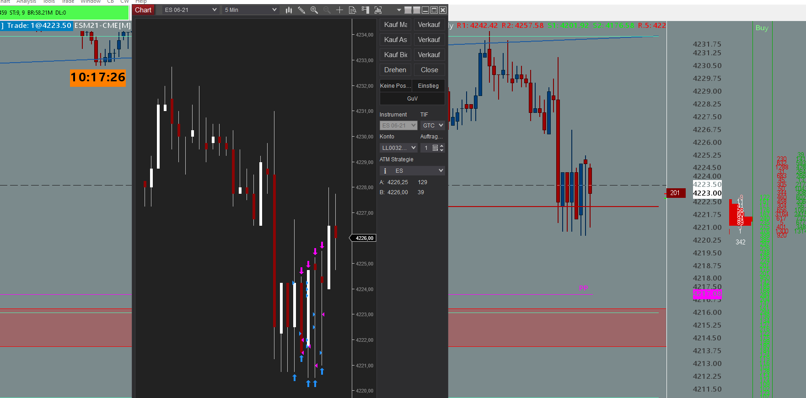The height and width of the screenshot is (398, 806).
Task: Click the R2: 4257.58 resistance label
Action: coord(523,26)
